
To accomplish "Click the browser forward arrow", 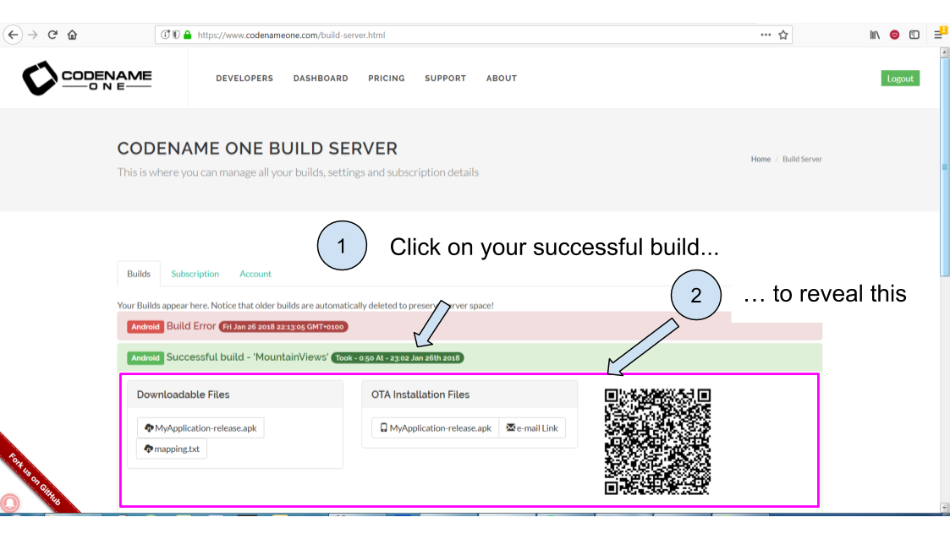I will click(33, 35).
